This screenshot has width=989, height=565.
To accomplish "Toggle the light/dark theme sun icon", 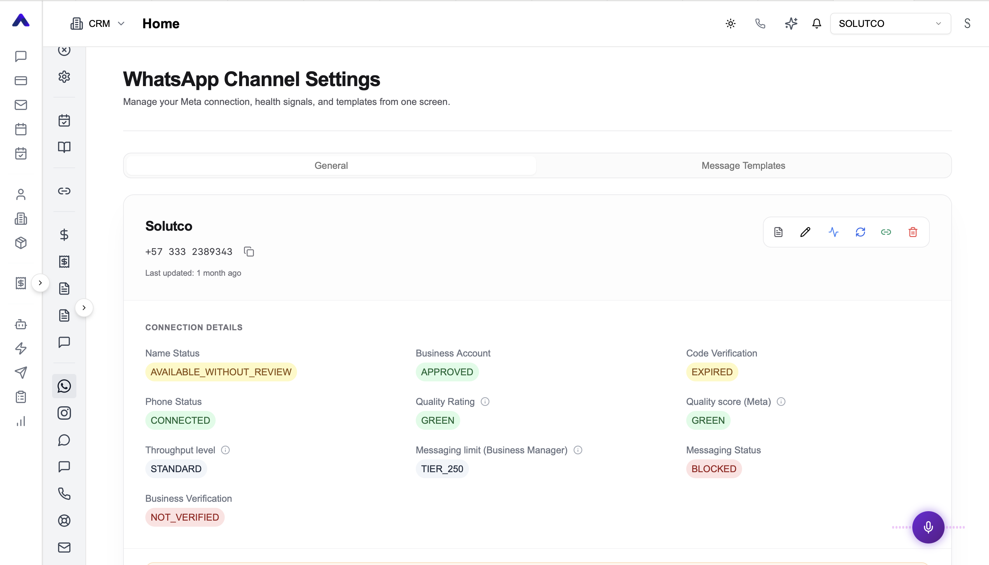I will tap(731, 24).
